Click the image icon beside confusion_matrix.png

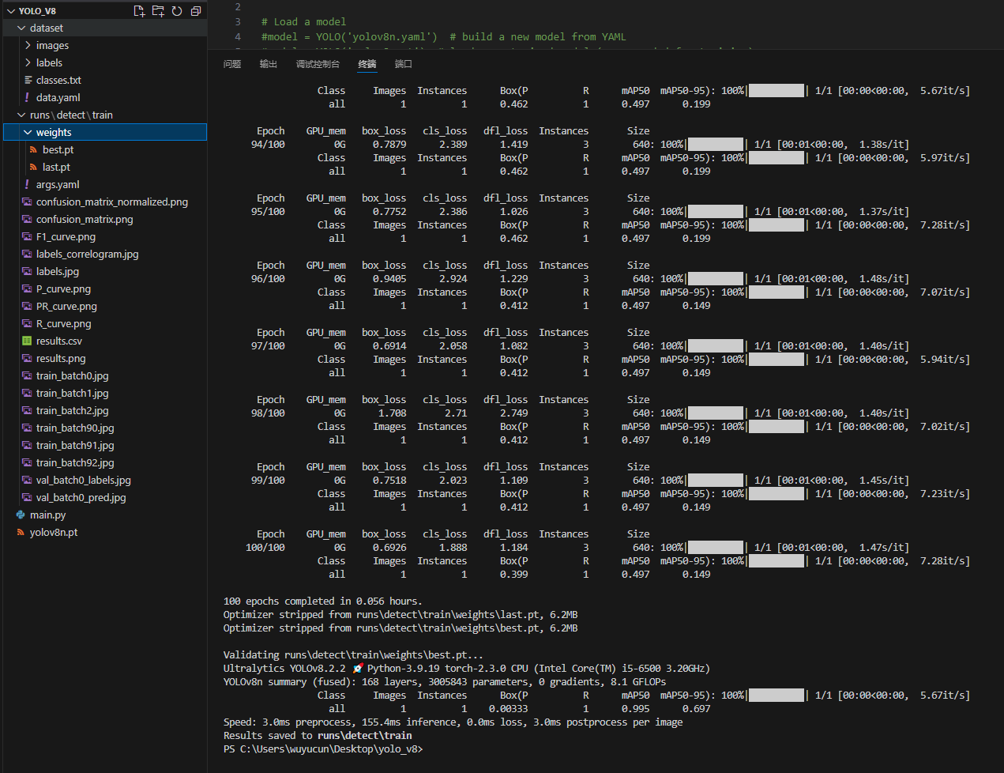click(28, 219)
